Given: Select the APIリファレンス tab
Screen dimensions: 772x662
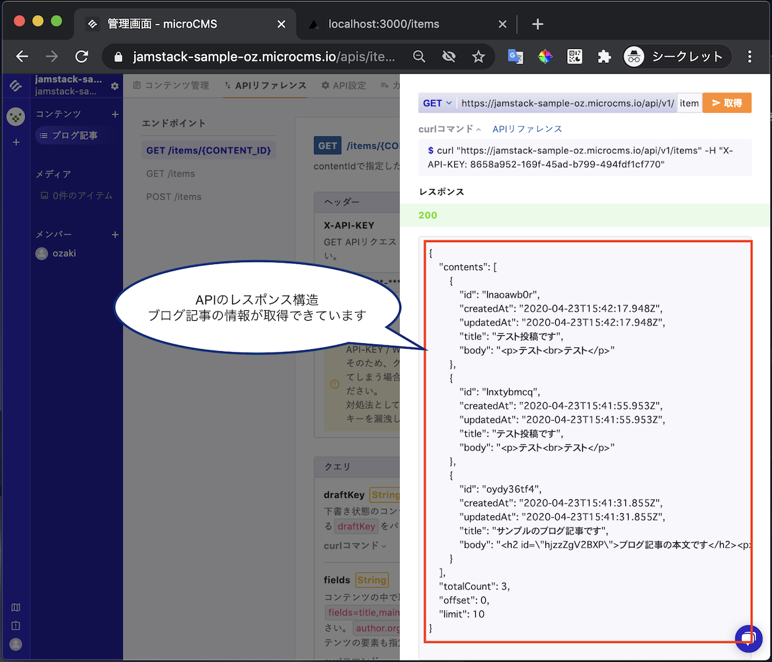Looking at the screenshot, I should (x=265, y=86).
